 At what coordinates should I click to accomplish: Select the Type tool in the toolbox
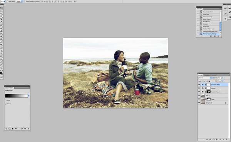(2, 51)
